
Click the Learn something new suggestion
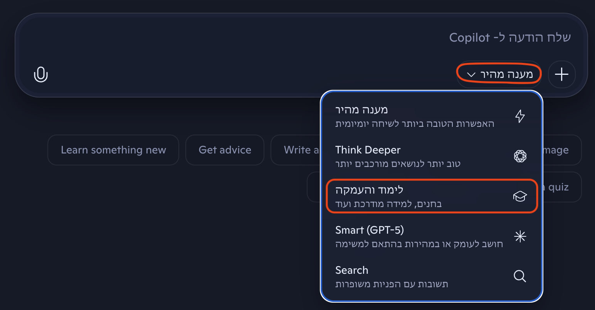click(113, 150)
